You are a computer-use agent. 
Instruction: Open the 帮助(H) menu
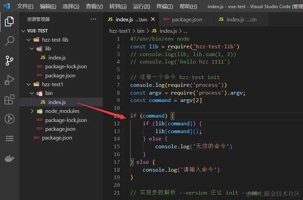click(x=188, y=6)
